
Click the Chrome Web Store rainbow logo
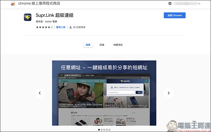[13, 3]
